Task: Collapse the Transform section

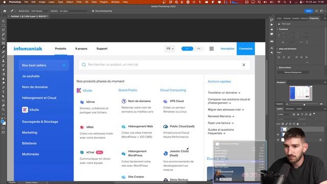Action: pos(277,29)
